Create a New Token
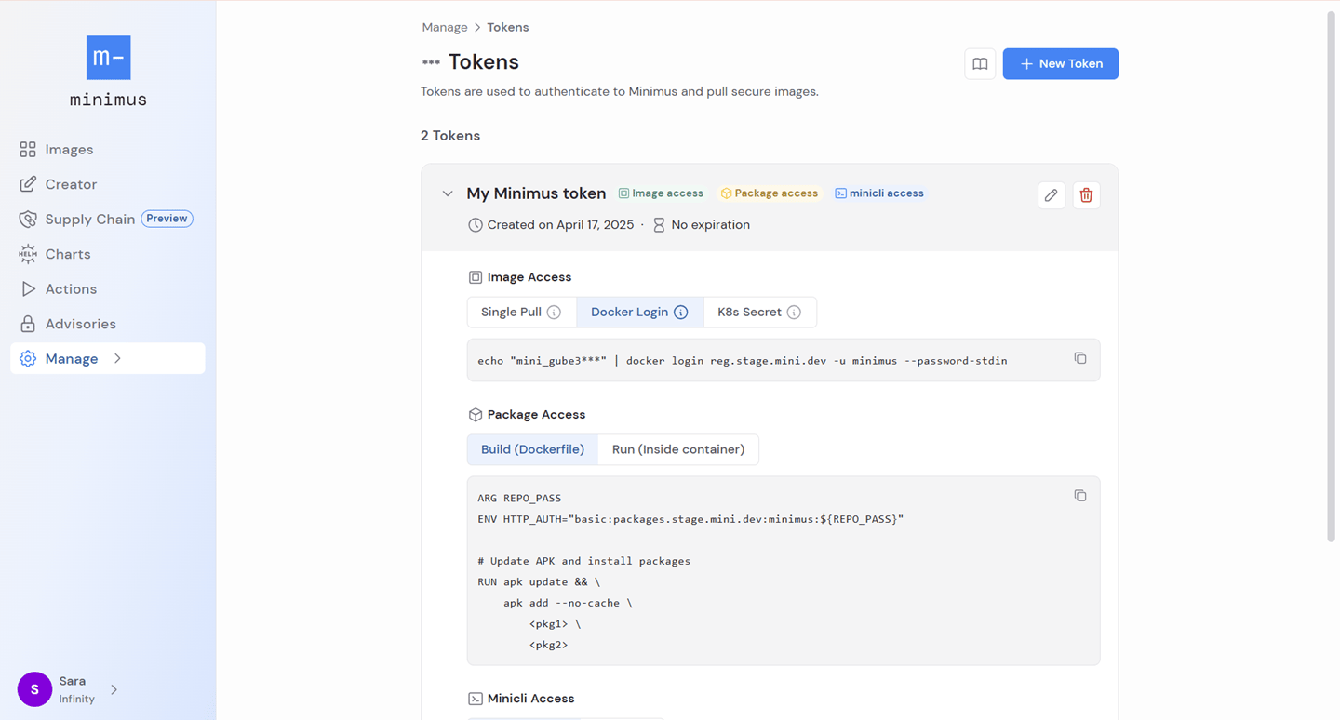 pyautogui.click(x=1061, y=64)
